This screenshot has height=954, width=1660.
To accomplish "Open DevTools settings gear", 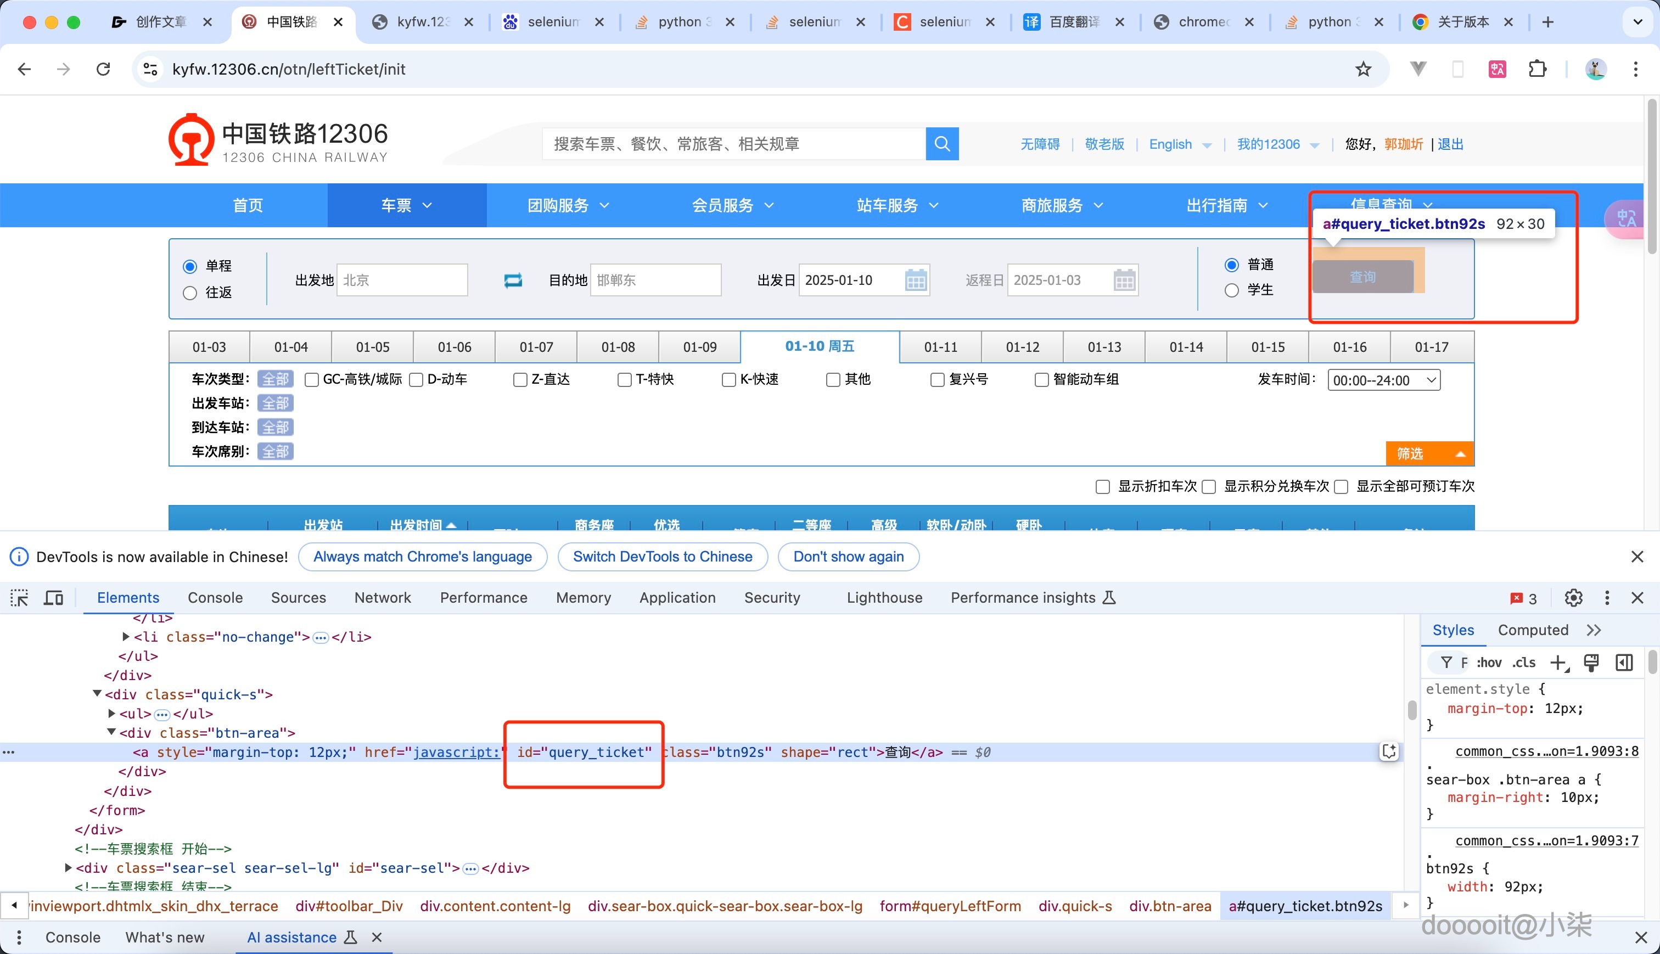I will (1573, 598).
